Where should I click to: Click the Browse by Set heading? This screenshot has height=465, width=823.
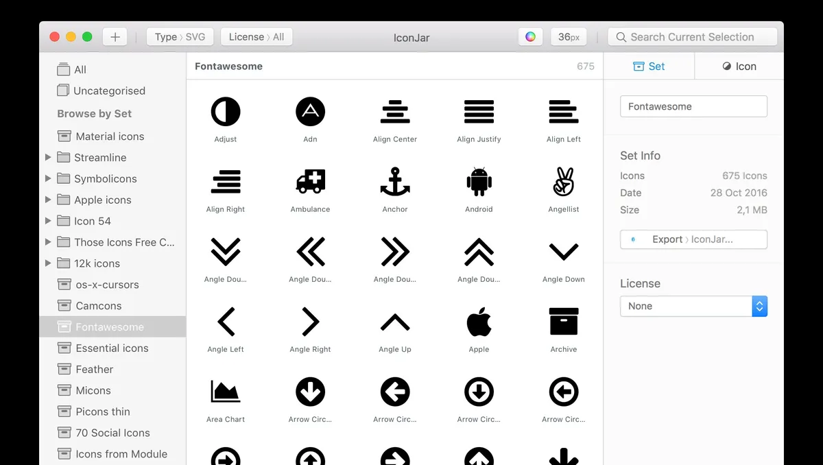[x=95, y=114]
